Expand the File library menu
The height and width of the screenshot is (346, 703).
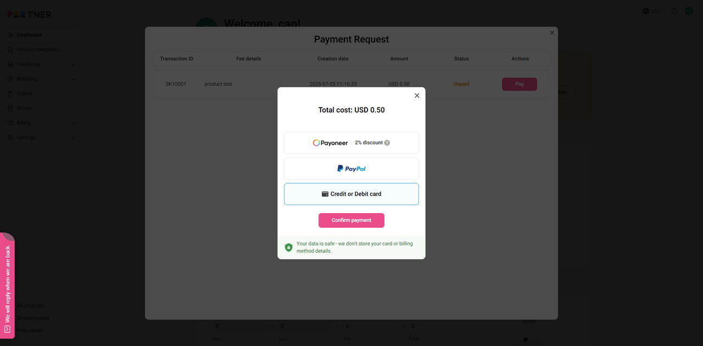[x=41, y=64]
